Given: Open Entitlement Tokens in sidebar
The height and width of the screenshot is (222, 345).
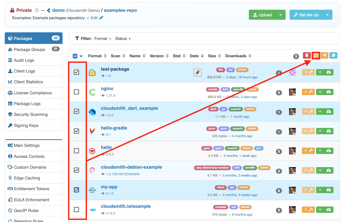Looking at the screenshot, I should coord(34,189).
